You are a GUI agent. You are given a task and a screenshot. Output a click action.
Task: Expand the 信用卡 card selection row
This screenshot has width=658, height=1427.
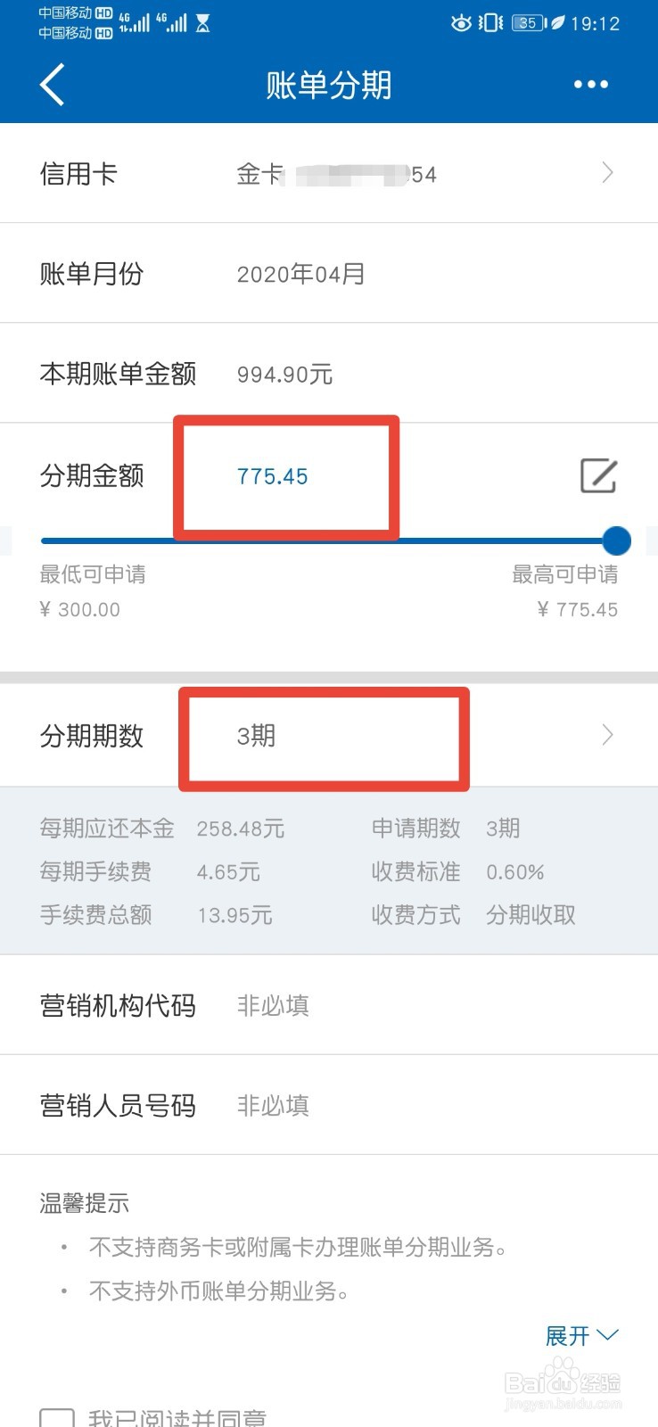click(x=329, y=172)
